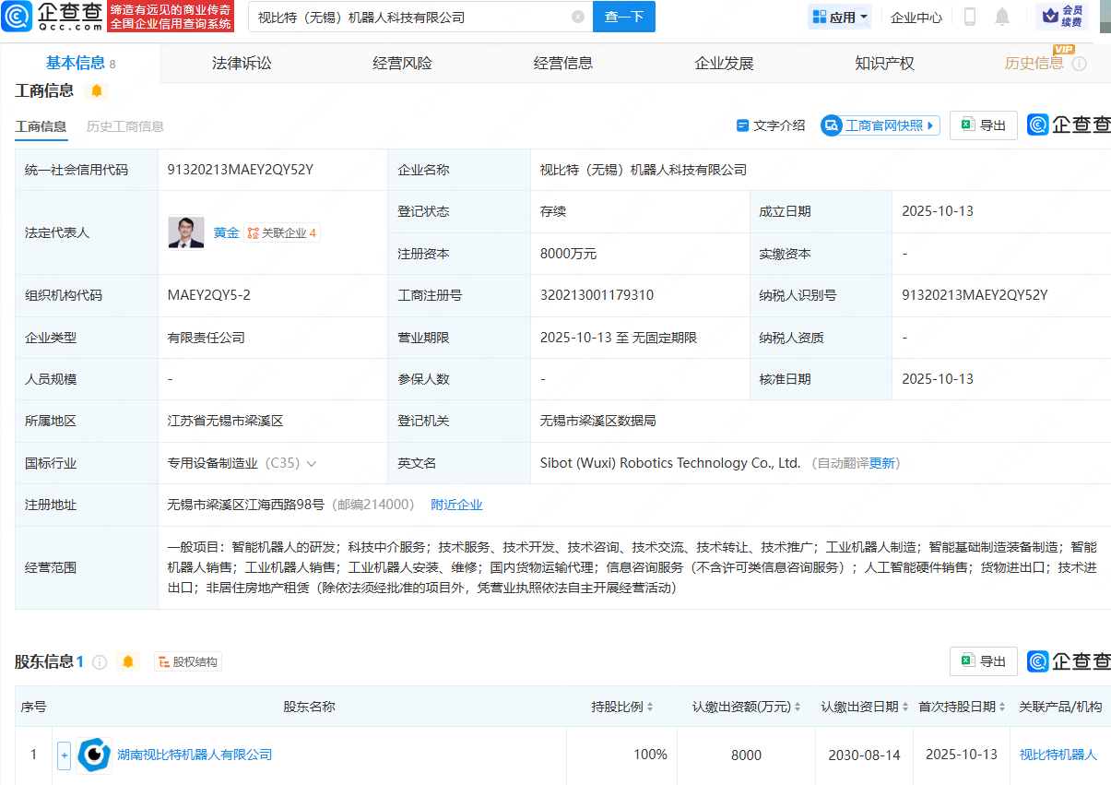Viewport: 1111px width, 785px height.
Task: Open notifications bell in top bar
Action: (1002, 17)
